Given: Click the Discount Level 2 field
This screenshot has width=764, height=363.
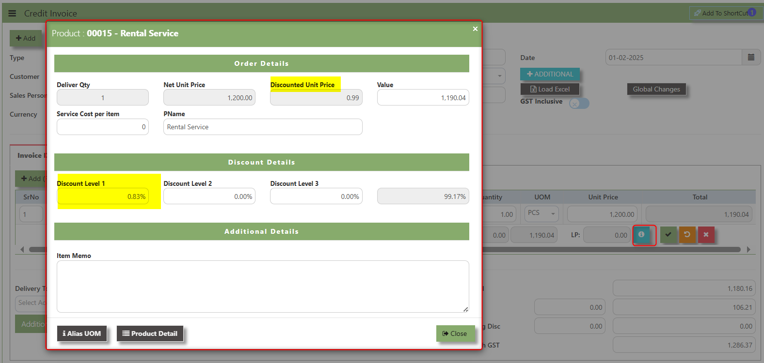Looking at the screenshot, I should [x=209, y=197].
